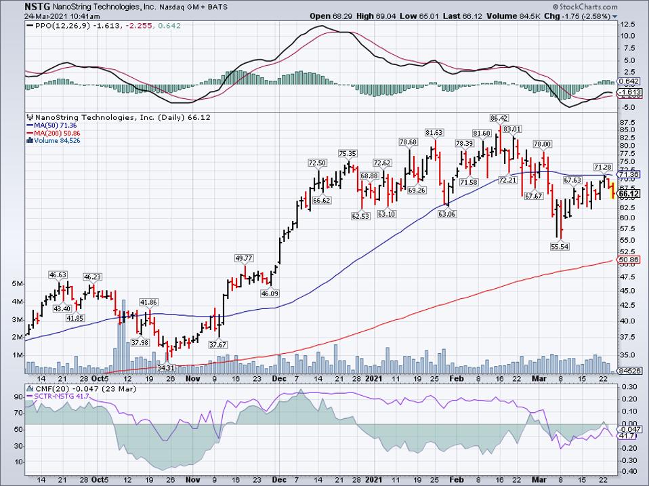Click the Chg -1.75 (-2.58%) value

[x=577, y=16]
